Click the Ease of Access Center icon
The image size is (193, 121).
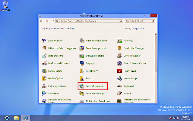[119, 63]
